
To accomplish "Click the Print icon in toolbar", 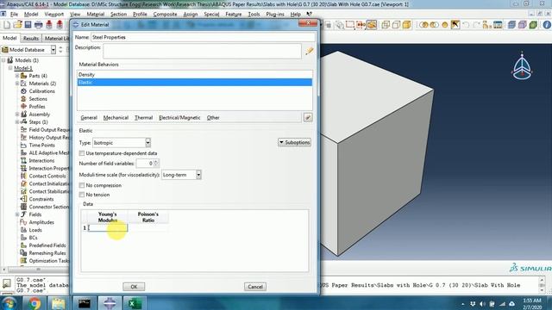I will [38, 25].
